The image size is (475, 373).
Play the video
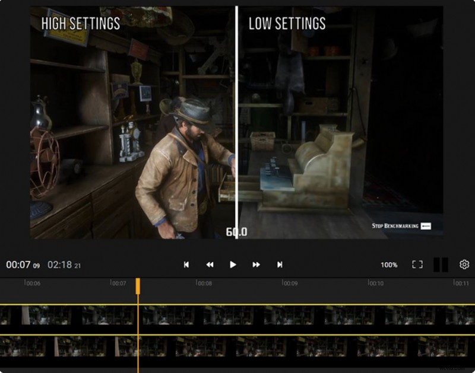[233, 264]
